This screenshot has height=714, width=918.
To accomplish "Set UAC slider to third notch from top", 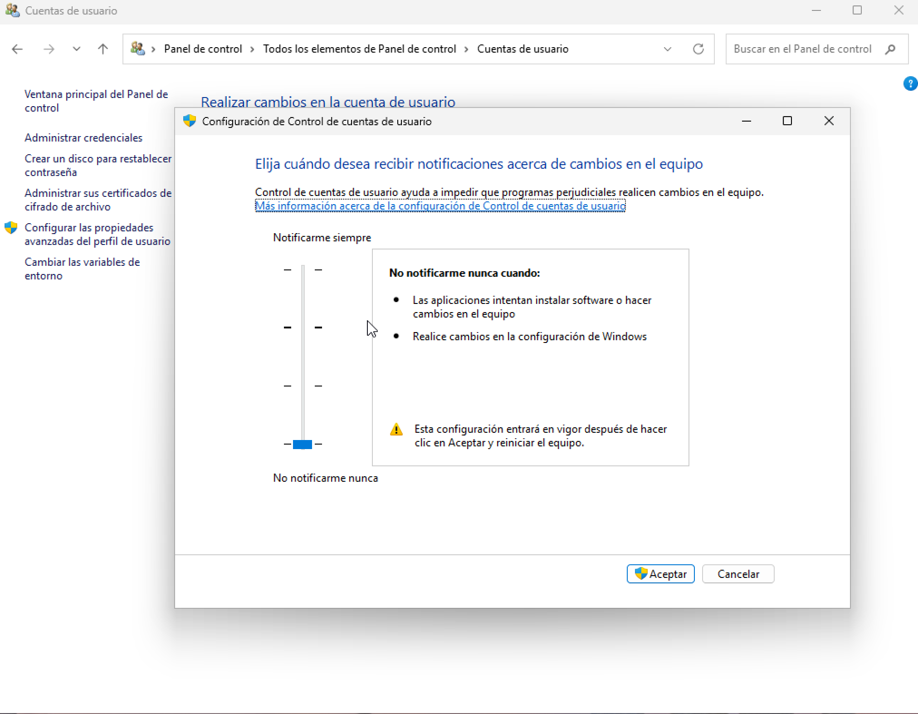I will click(303, 386).
